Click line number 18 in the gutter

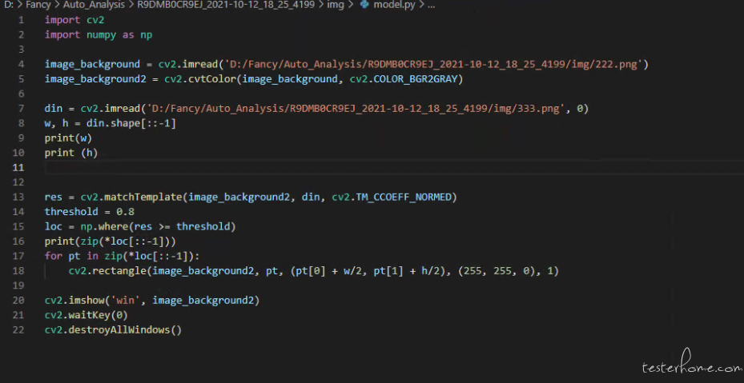tap(18, 271)
